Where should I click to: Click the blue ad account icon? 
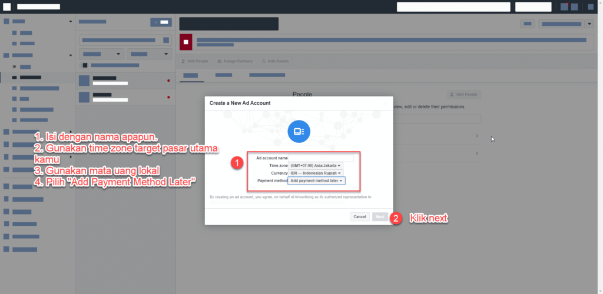tap(299, 132)
